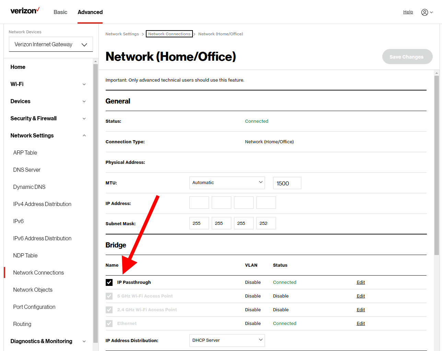The height and width of the screenshot is (351, 442).
Task: Open ARP Table in the sidebar
Action: point(25,153)
